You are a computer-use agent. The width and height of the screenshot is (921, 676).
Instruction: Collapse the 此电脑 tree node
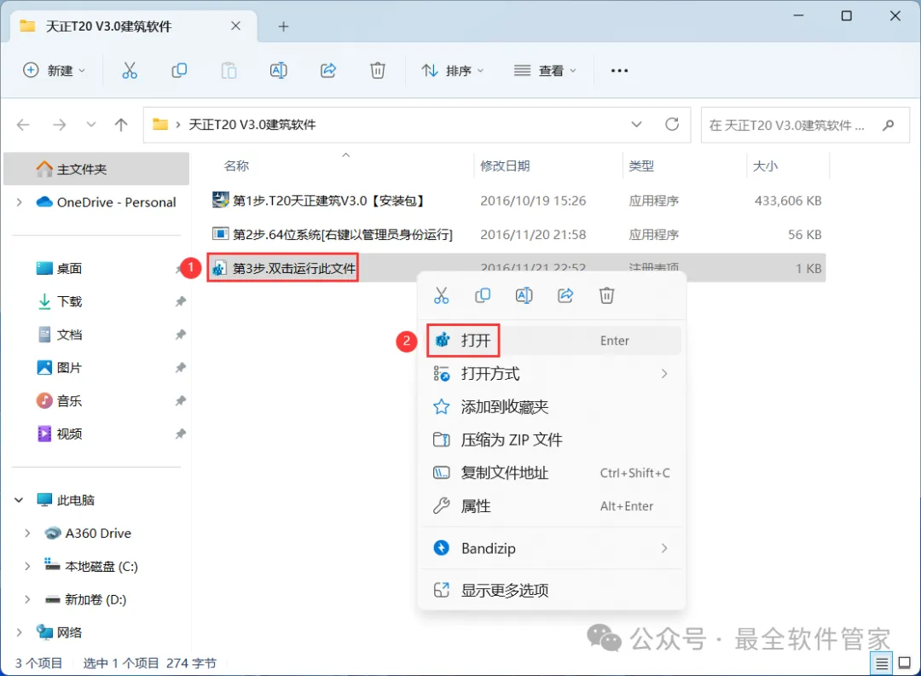pos(19,500)
